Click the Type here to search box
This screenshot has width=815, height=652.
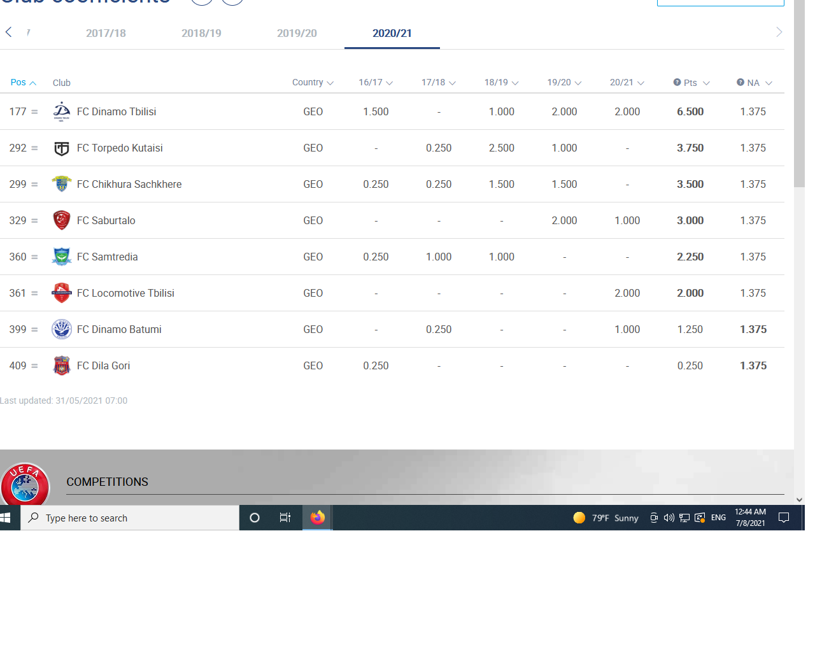click(x=130, y=518)
